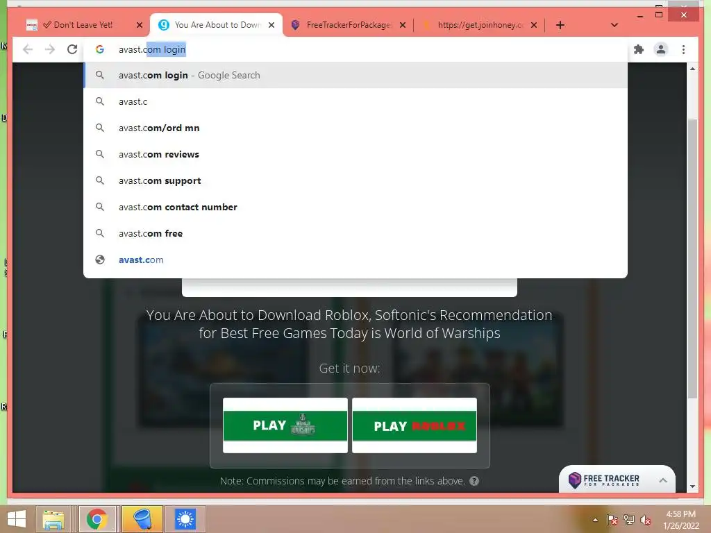Image resolution: width=711 pixels, height=533 pixels.
Task: Expand the Free Tracker for Packages widget
Action: (663, 480)
